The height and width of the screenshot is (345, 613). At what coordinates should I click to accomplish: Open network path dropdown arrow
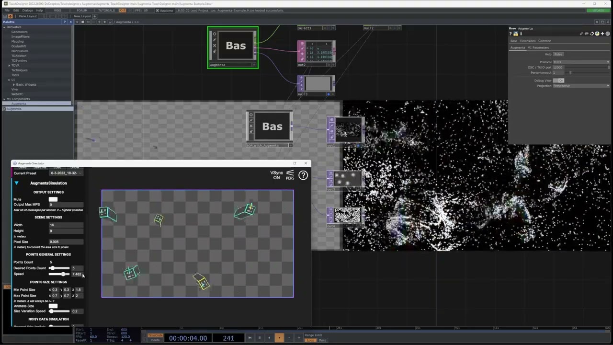click(x=77, y=22)
